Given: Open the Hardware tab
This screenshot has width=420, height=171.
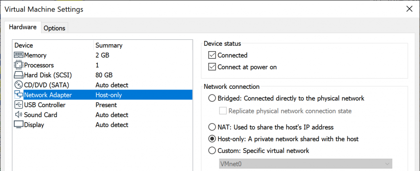Looking at the screenshot, I should click(x=23, y=27).
